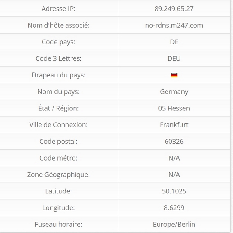Select the country name Germany
This screenshot has height=233, width=233.
click(174, 92)
